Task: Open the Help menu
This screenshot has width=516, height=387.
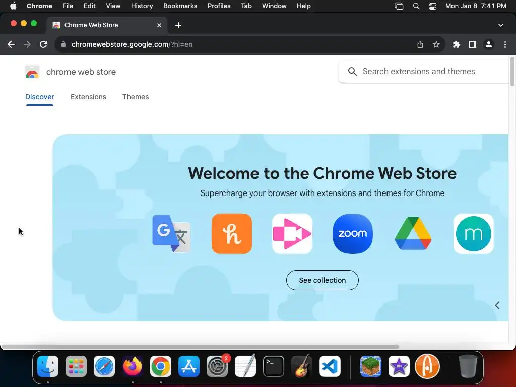Action: tap(303, 6)
